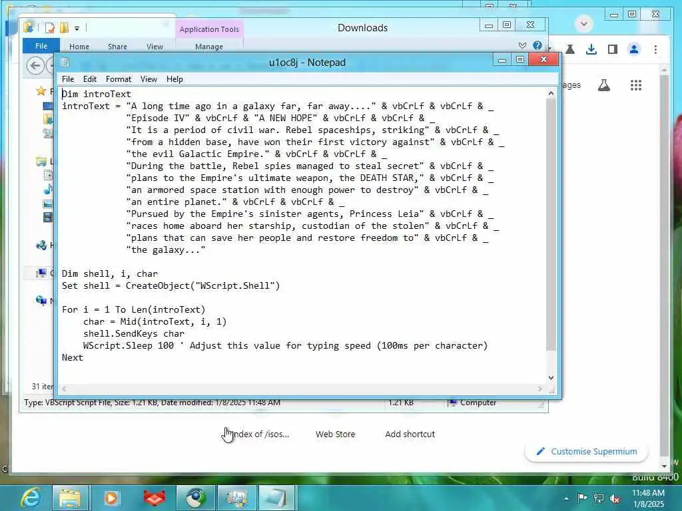682x511 pixels.
Task: Select Homegroup icon in Explorer navigation pane
Action: click(41, 246)
